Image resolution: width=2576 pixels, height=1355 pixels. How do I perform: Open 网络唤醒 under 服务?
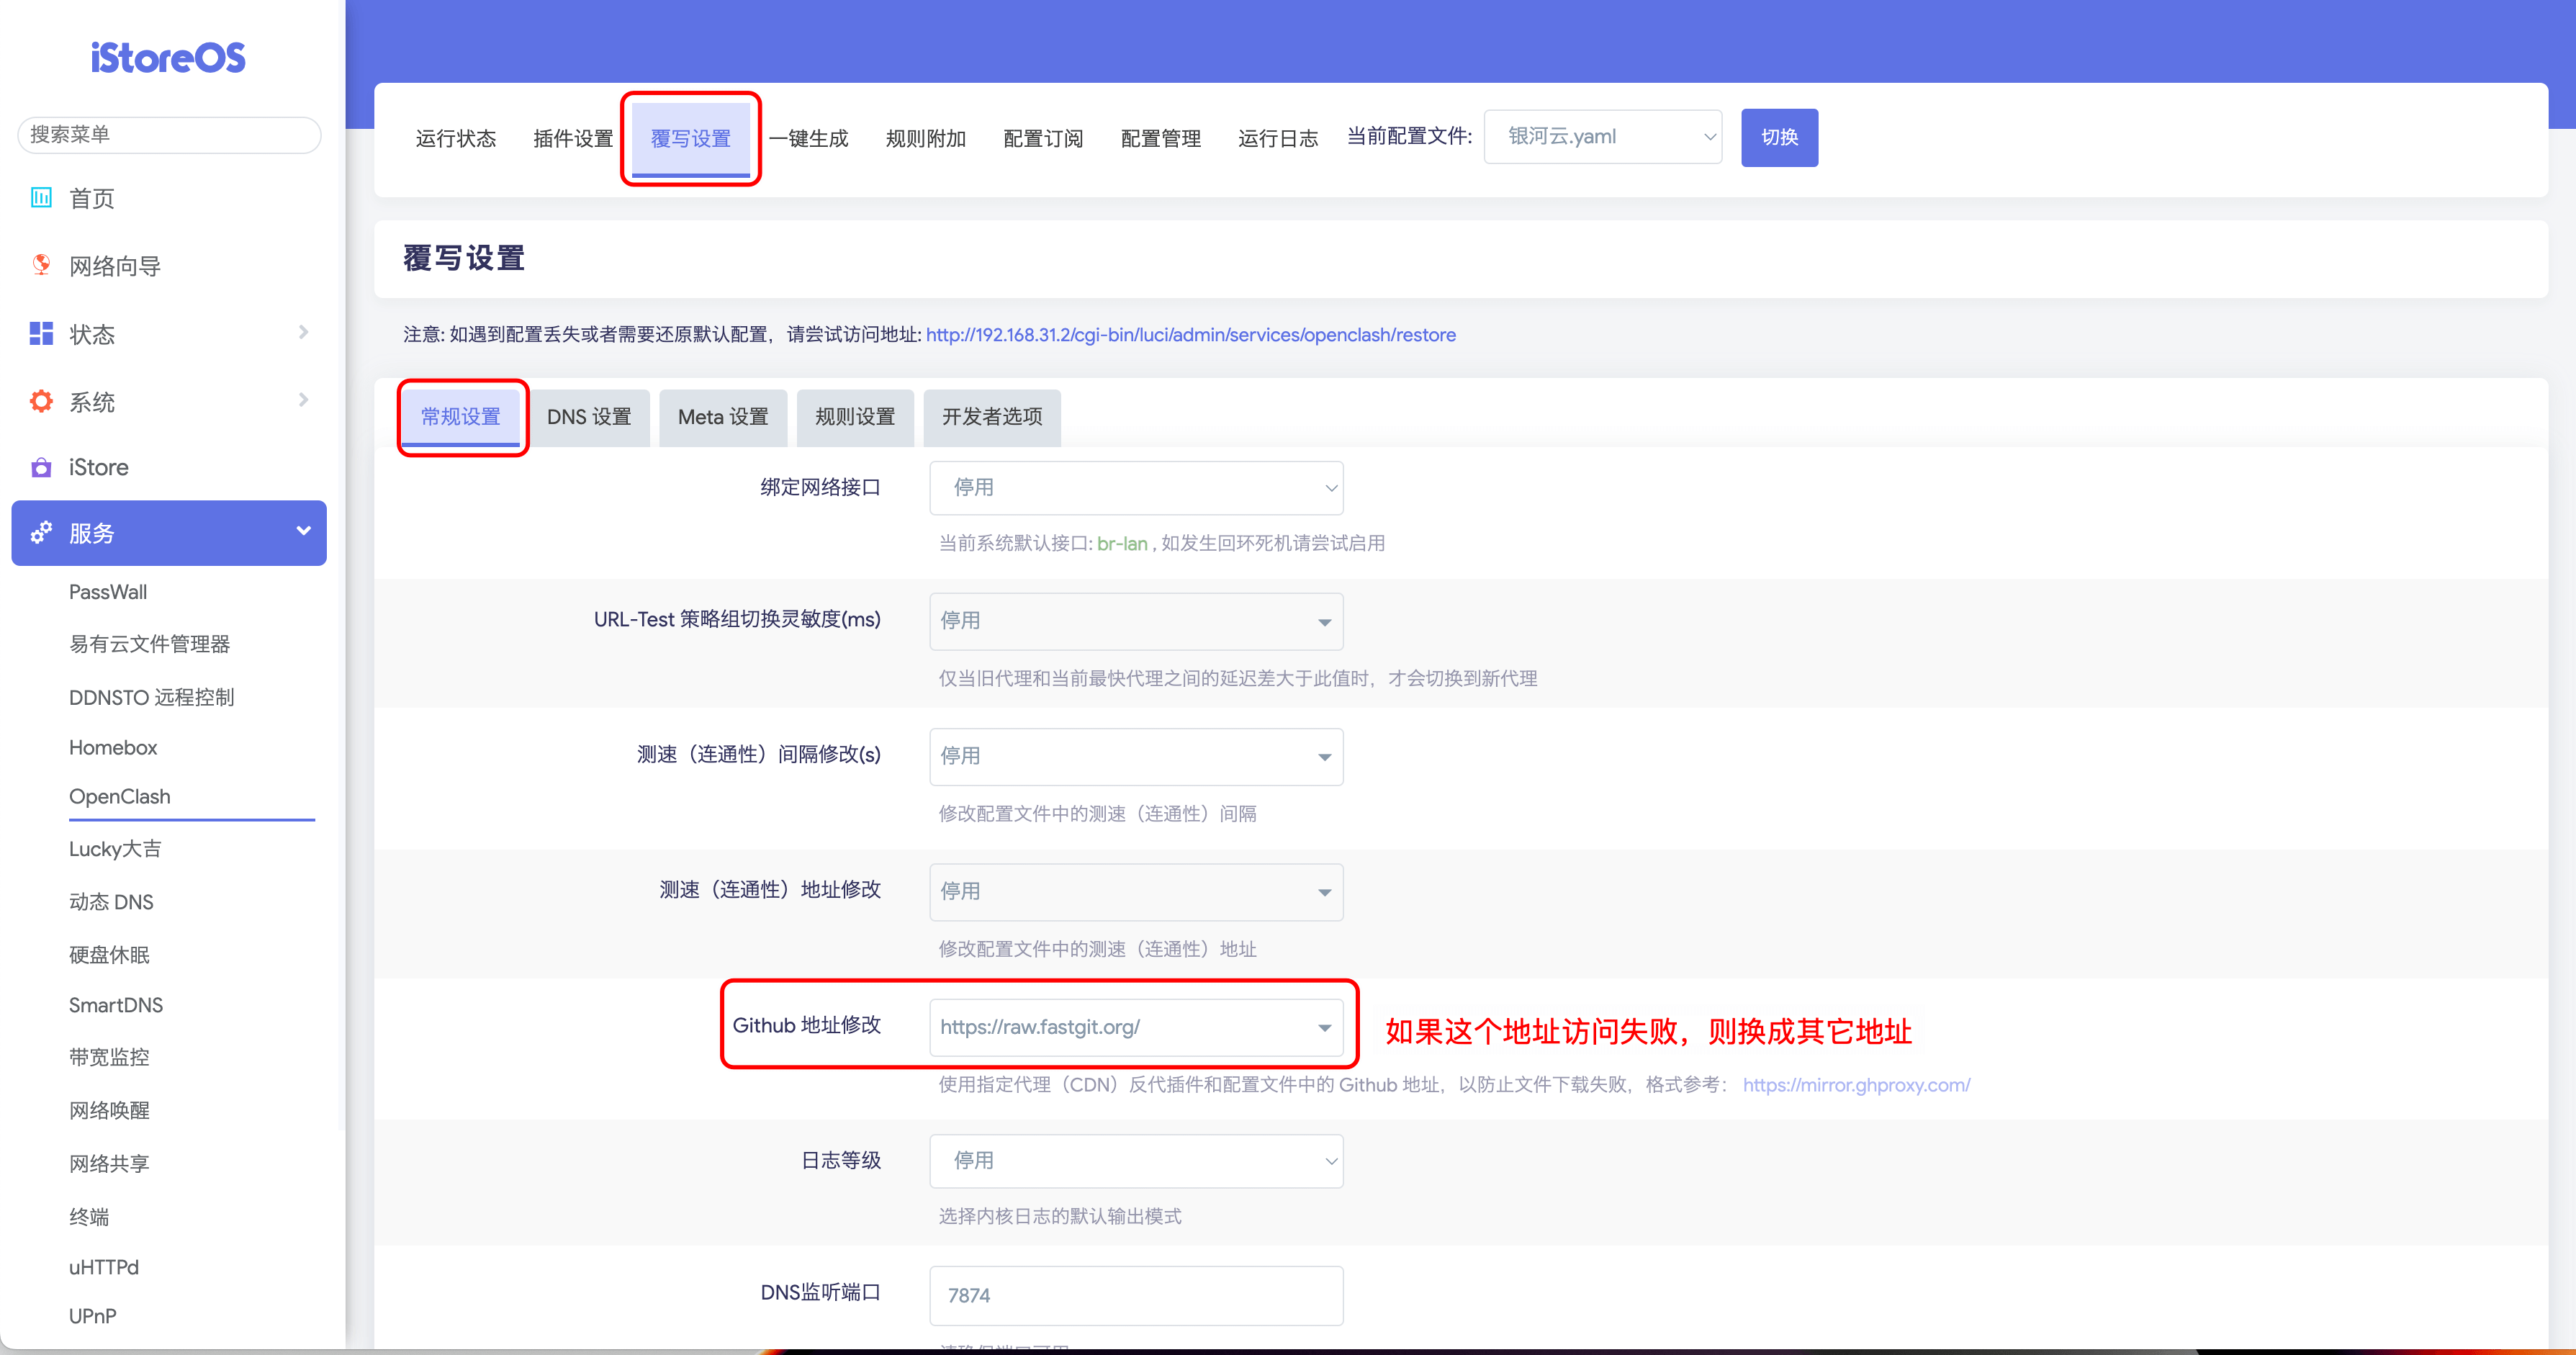coord(109,1110)
